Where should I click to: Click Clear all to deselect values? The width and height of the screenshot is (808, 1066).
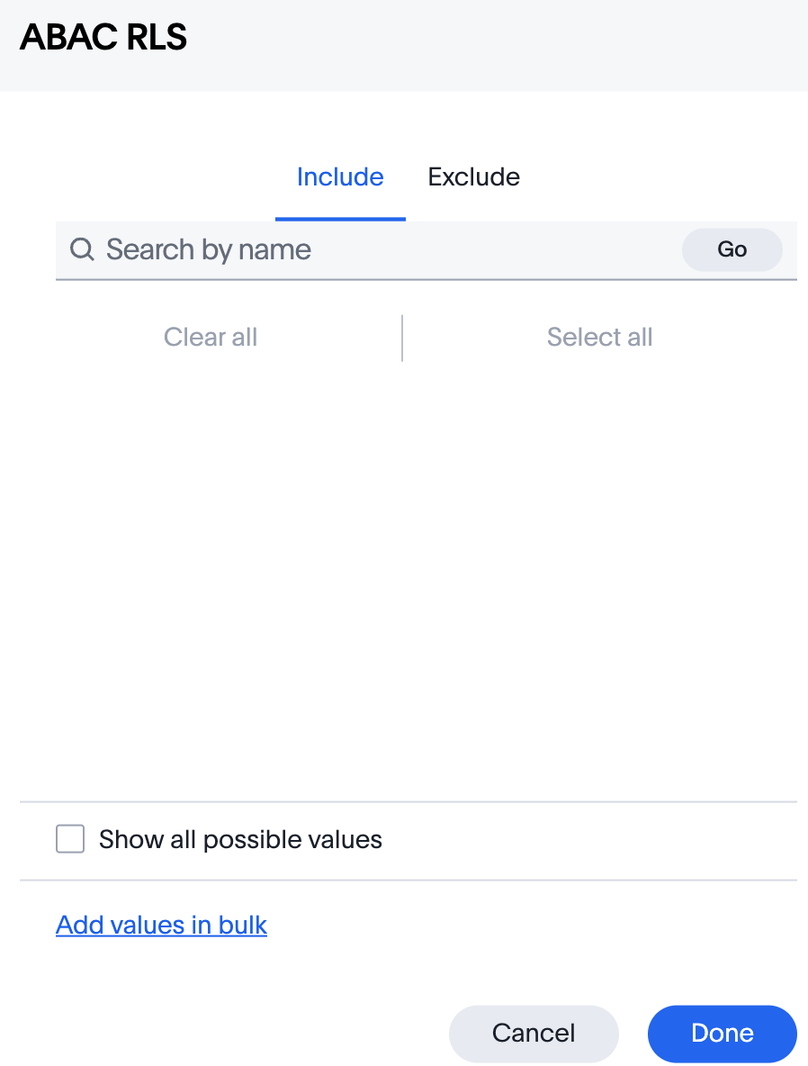click(211, 337)
